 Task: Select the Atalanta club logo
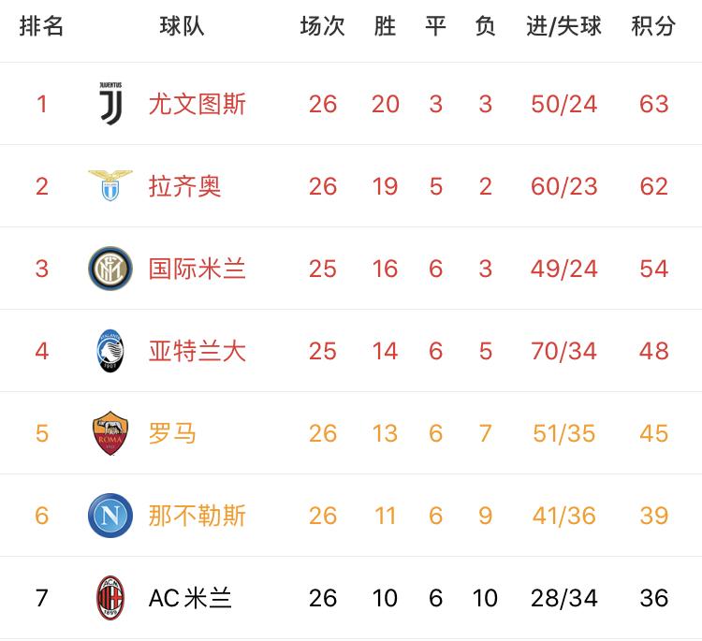pos(110,351)
